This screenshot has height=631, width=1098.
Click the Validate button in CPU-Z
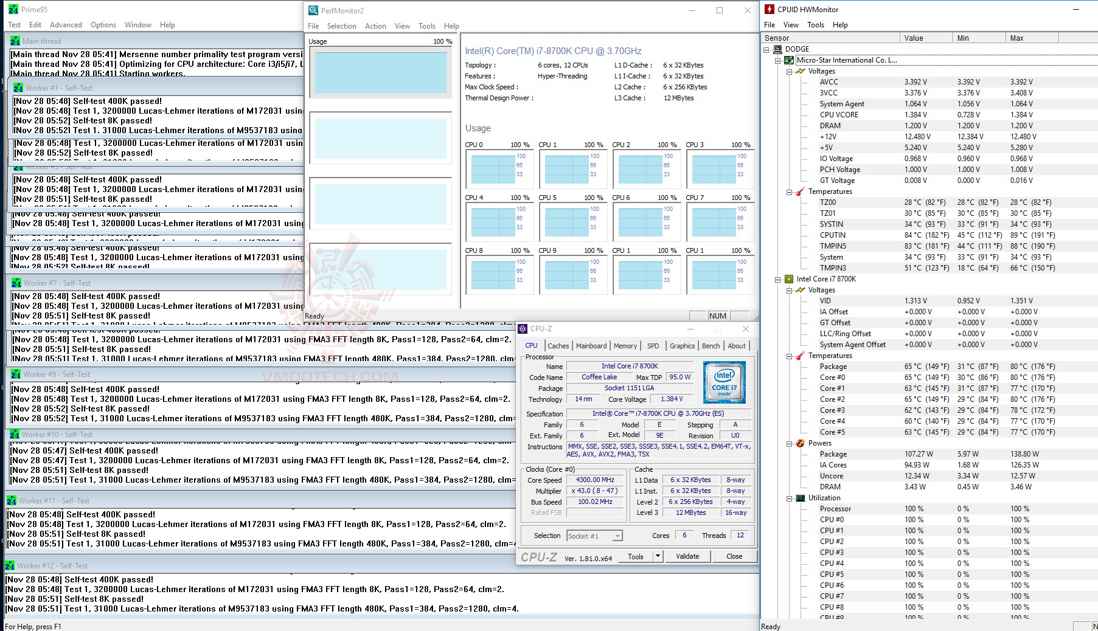point(687,556)
